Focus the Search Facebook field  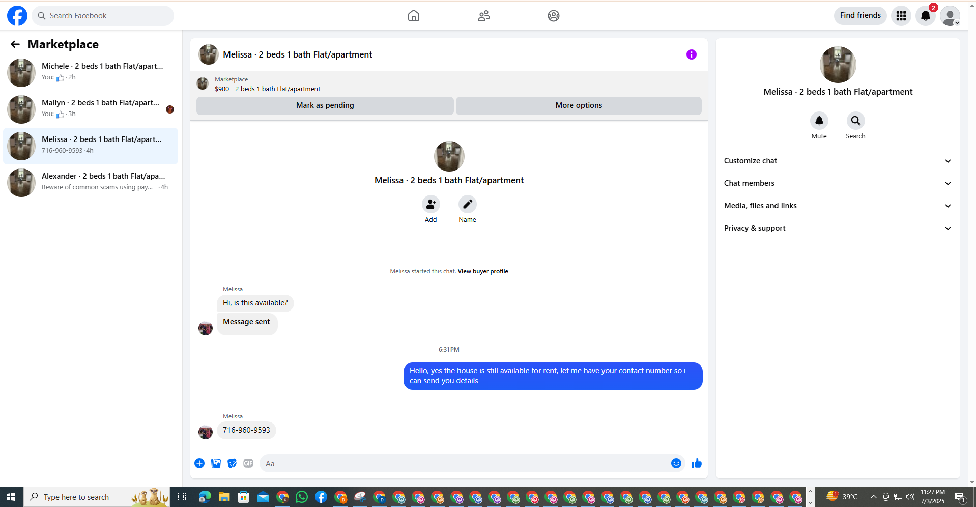point(103,16)
